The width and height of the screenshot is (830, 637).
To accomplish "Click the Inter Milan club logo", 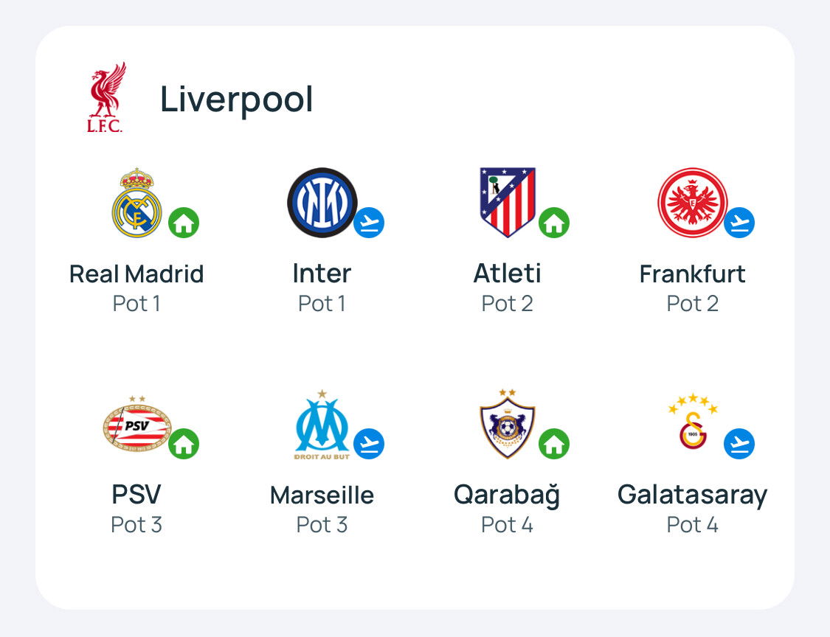I will (322, 203).
